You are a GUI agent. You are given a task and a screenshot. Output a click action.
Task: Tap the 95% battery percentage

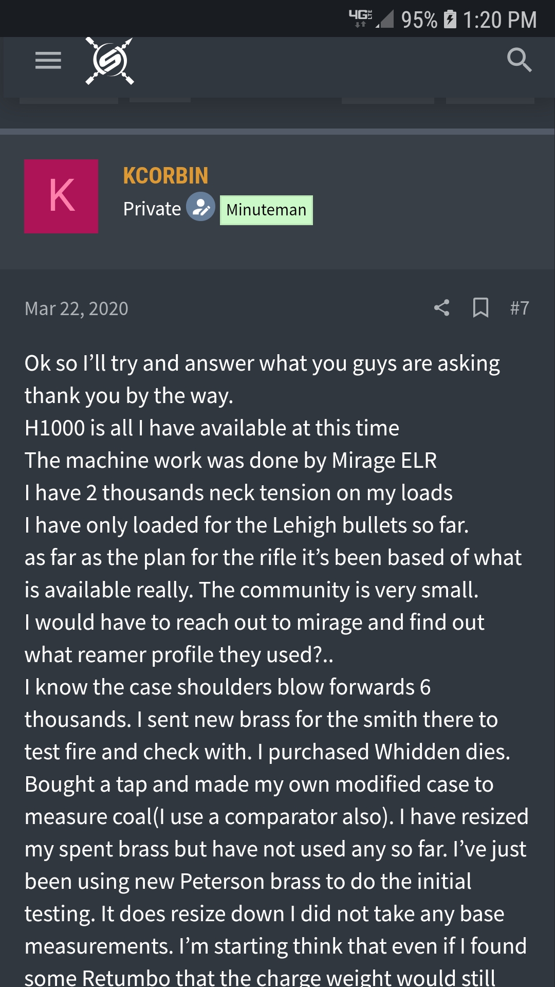tap(419, 20)
